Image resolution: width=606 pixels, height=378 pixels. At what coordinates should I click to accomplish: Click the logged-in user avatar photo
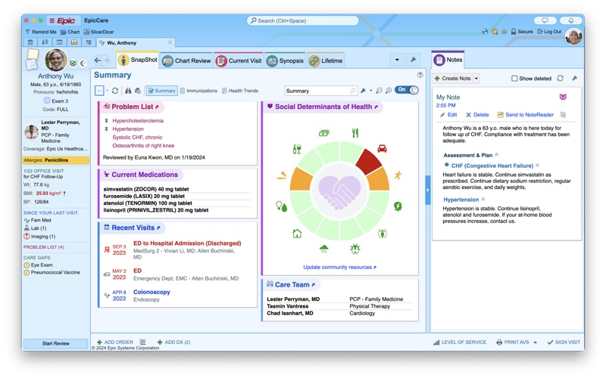[573, 37]
